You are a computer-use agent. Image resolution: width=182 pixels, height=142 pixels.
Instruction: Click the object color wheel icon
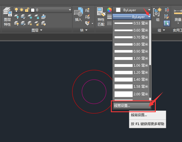(x=109, y=10)
